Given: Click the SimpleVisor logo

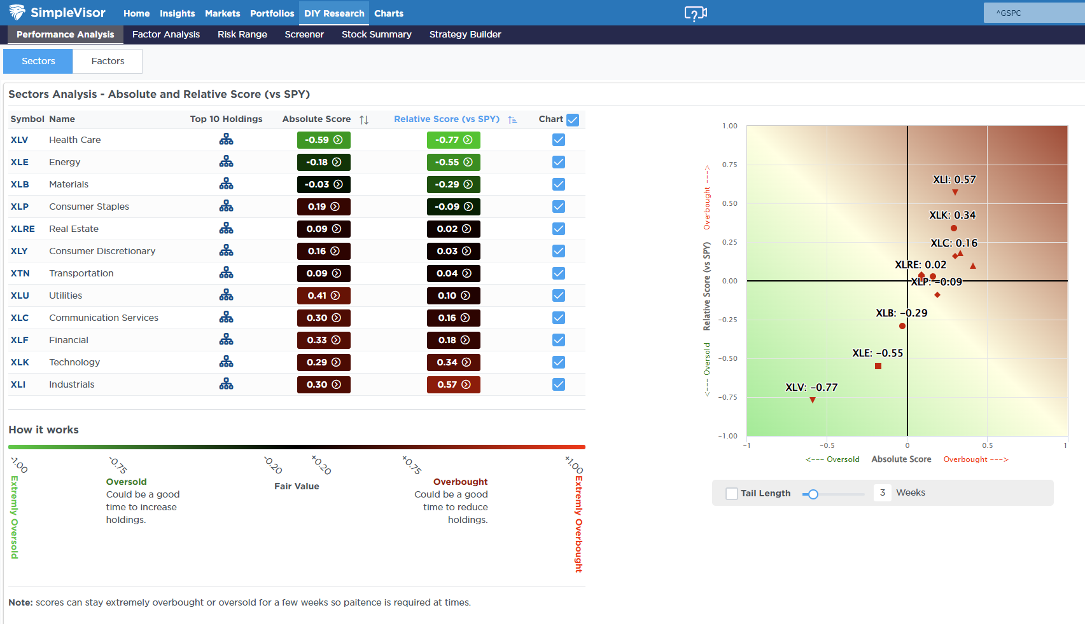Looking at the screenshot, I should click(57, 13).
